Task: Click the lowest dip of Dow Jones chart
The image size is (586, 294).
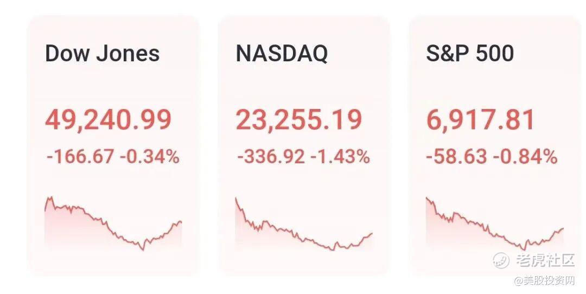Action: click(143, 250)
